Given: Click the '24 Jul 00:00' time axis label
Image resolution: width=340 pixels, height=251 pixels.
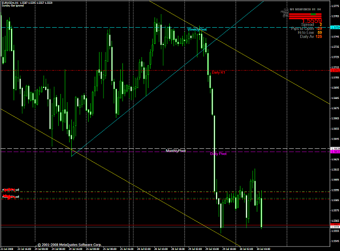Looking at the screenshot, I should tap(41, 249).
